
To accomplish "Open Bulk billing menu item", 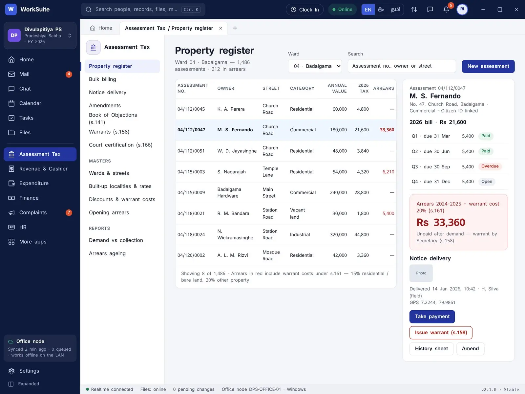I will pyautogui.click(x=122, y=79).
